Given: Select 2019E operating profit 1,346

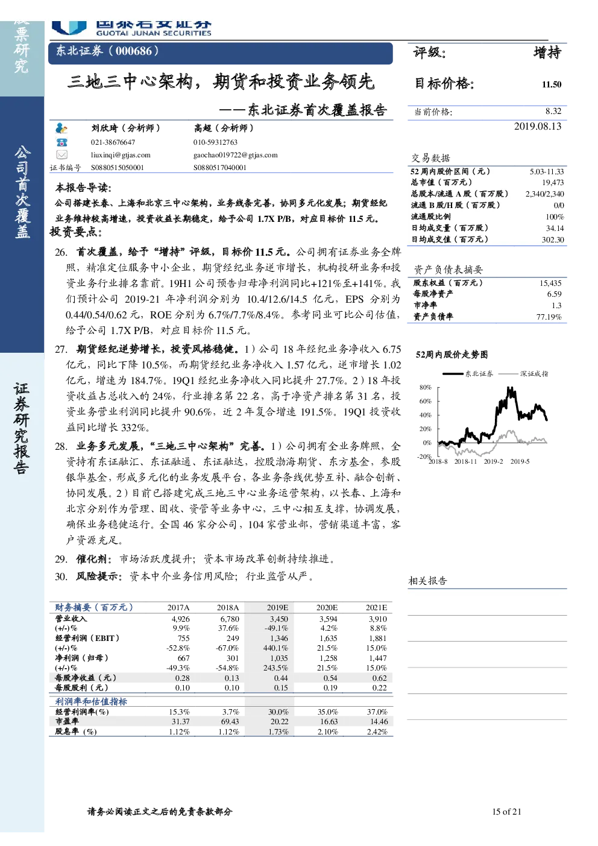Looking at the screenshot, I should coord(279,639).
